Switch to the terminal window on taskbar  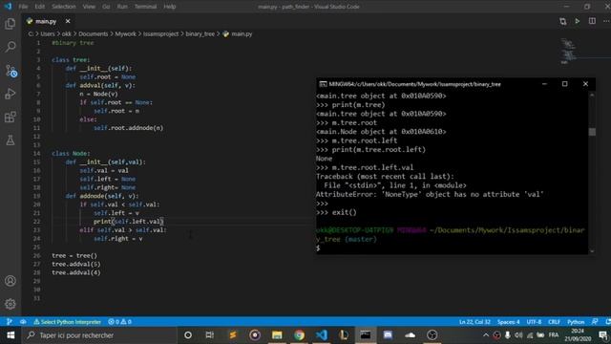366,335
